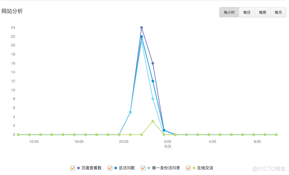Click the purple data point at 16
This screenshot has height=175, width=289.
153,63
